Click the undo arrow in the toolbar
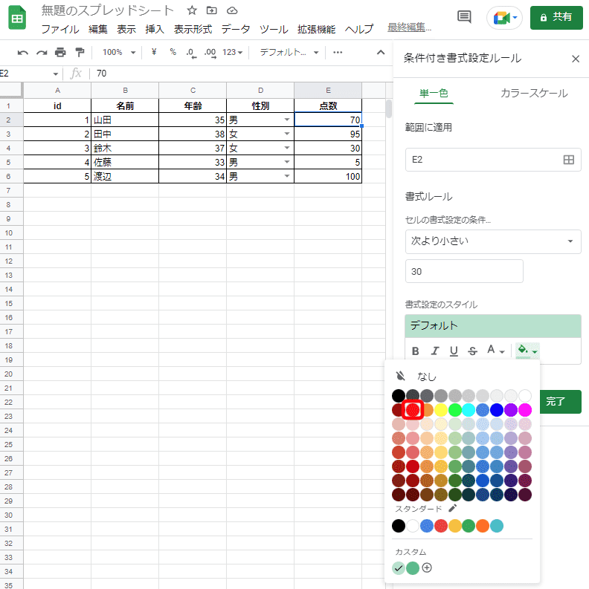This screenshot has width=589, height=589. [23, 53]
